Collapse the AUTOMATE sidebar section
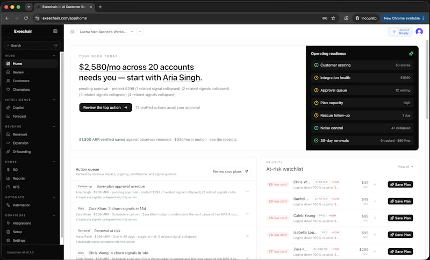 point(54,197)
